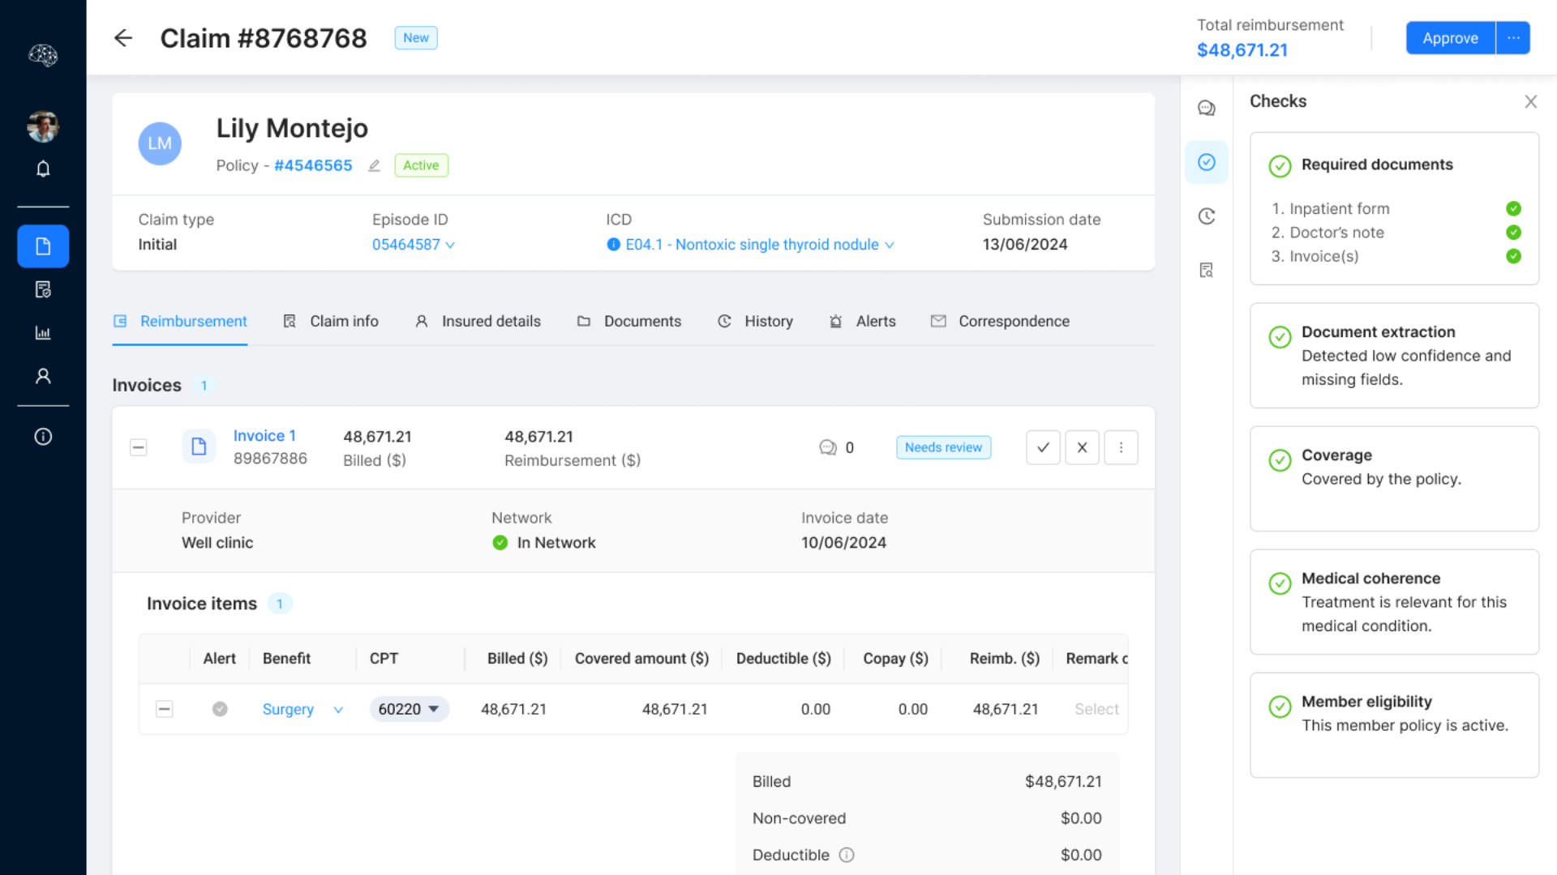The image size is (1557, 875).
Task: Open policy link #4546565
Action: (313, 165)
